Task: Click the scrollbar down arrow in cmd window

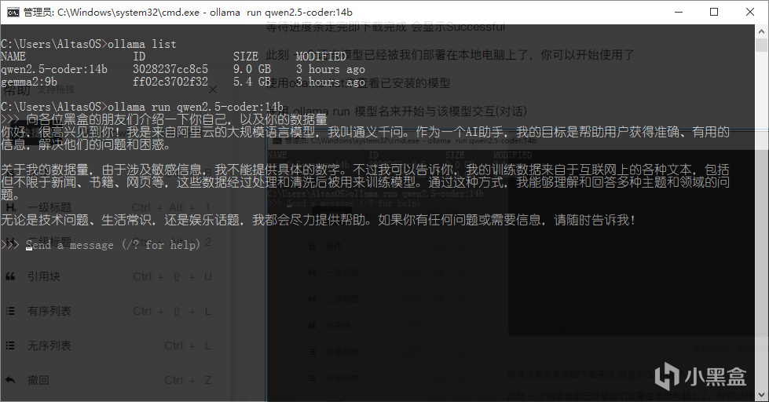Action: coord(761,395)
